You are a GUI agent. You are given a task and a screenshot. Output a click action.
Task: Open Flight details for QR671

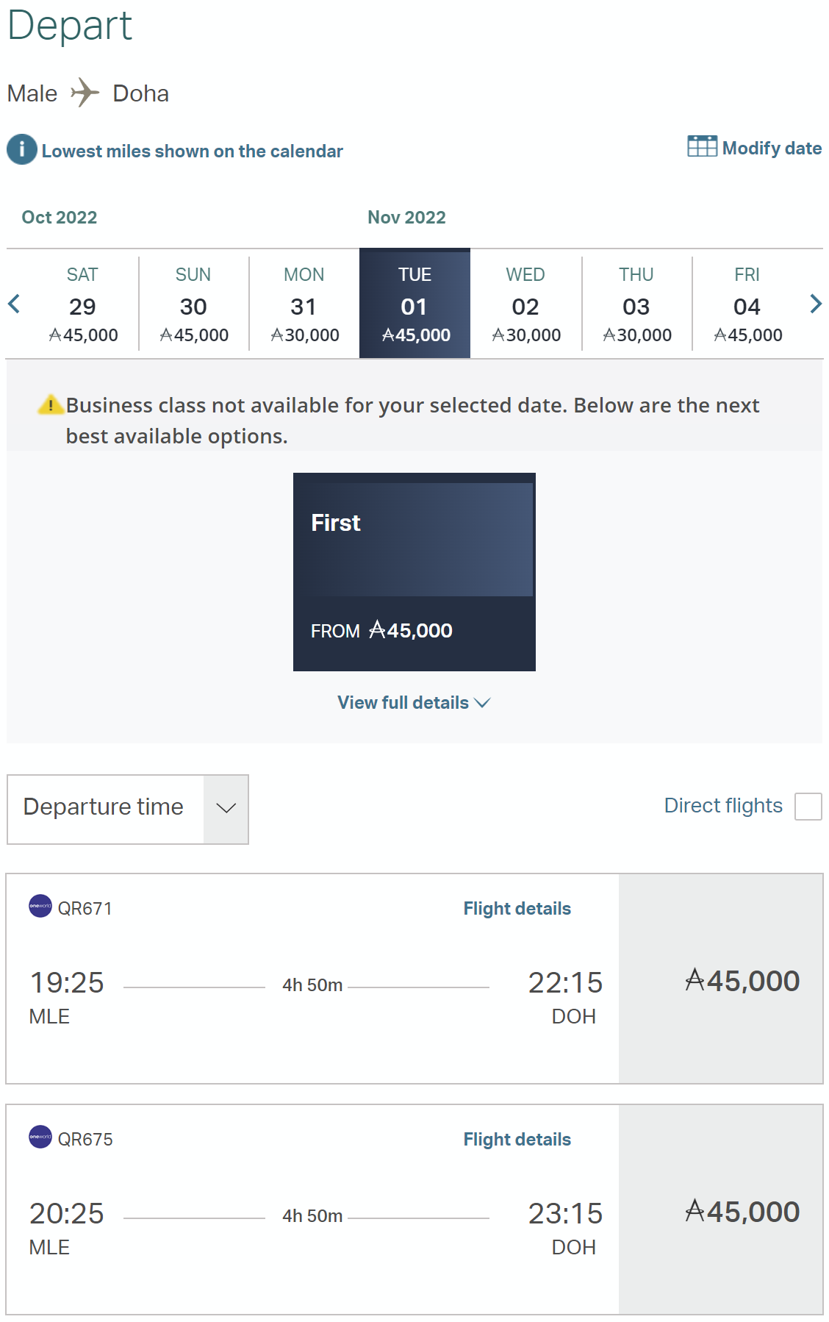pos(516,907)
